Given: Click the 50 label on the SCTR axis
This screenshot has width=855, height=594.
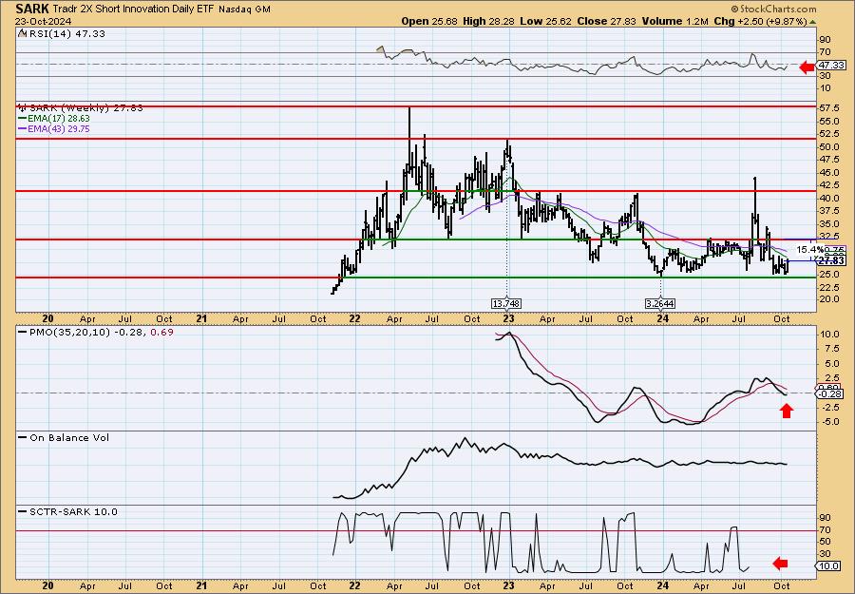Looking at the screenshot, I should pos(826,542).
